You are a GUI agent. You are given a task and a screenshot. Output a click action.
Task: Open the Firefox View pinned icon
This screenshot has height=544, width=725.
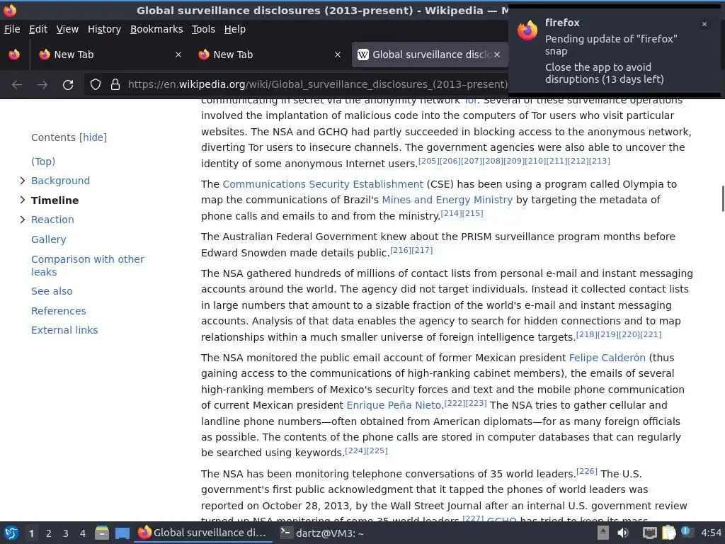point(14,55)
